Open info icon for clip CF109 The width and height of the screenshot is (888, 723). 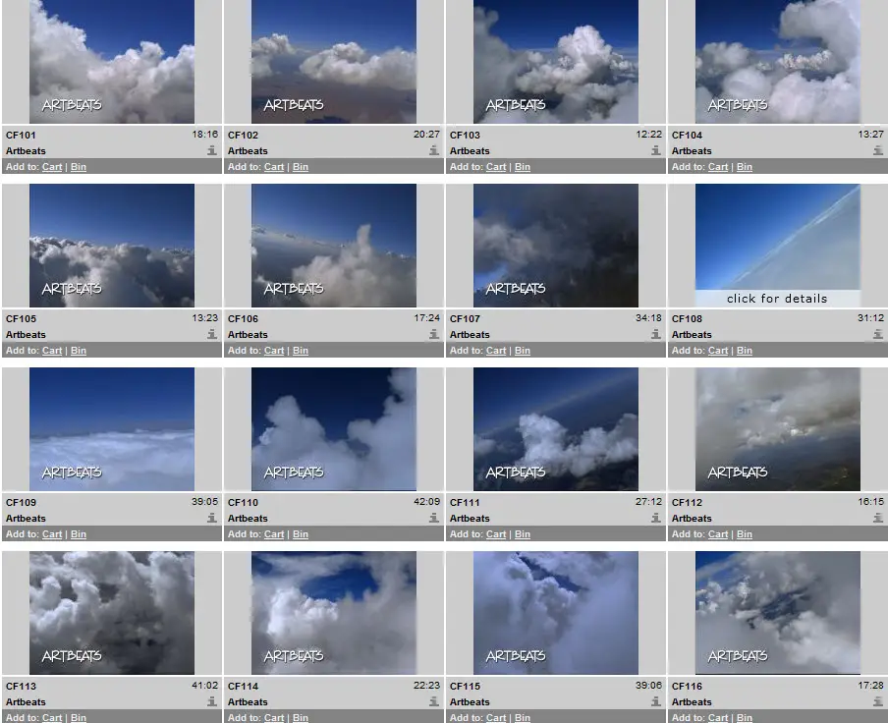(x=212, y=518)
